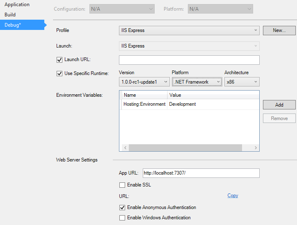Change the Architecture x86 dropdown
The height and width of the screenshot is (225, 297).
tap(242, 82)
